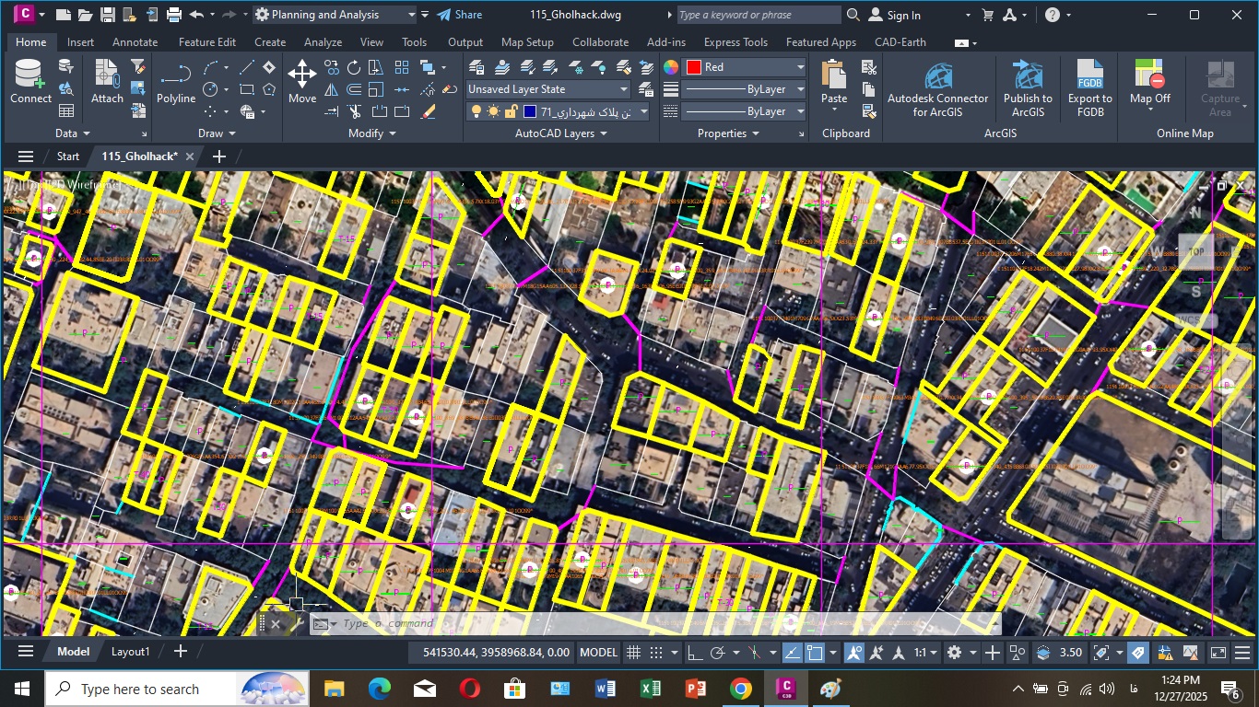Click the Windows taskbar search box
The height and width of the screenshot is (707, 1259).
coord(138,689)
